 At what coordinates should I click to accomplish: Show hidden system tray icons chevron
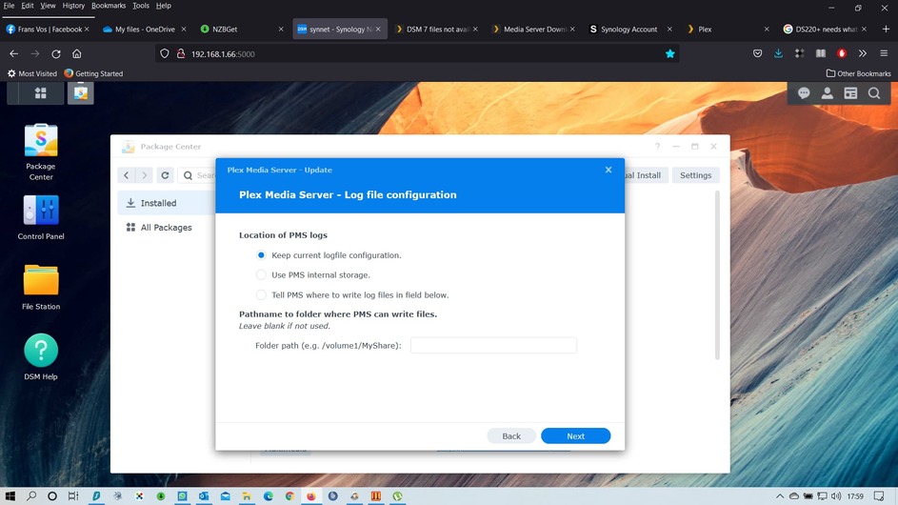[x=780, y=496]
